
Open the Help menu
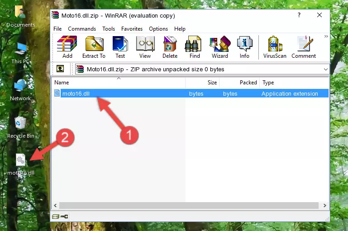pyautogui.click(x=180, y=29)
